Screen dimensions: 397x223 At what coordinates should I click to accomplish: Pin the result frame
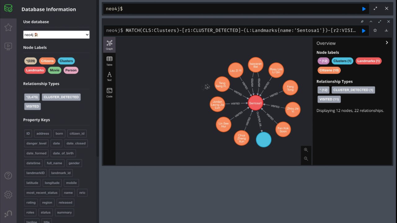pyautogui.click(x=362, y=22)
